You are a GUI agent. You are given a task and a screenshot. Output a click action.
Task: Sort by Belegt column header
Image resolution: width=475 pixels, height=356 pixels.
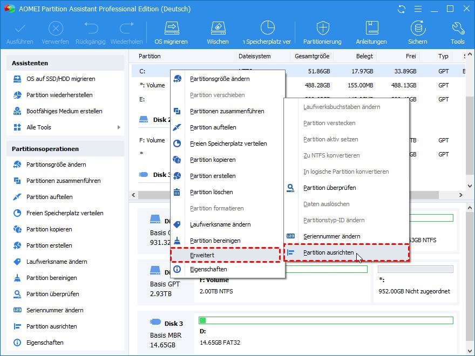[364, 56]
